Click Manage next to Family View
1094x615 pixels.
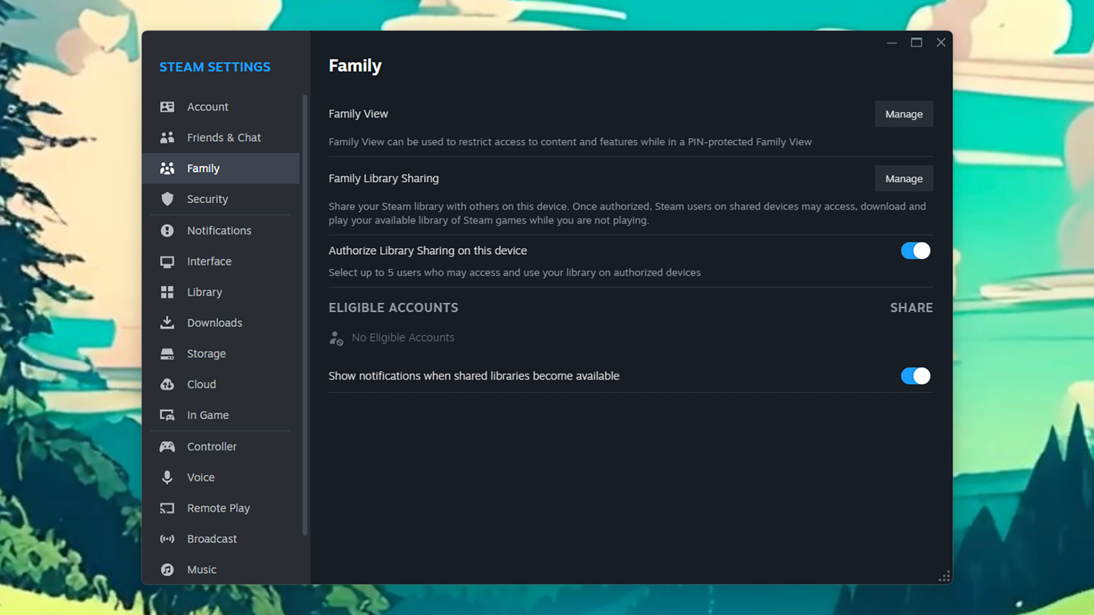pos(904,114)
